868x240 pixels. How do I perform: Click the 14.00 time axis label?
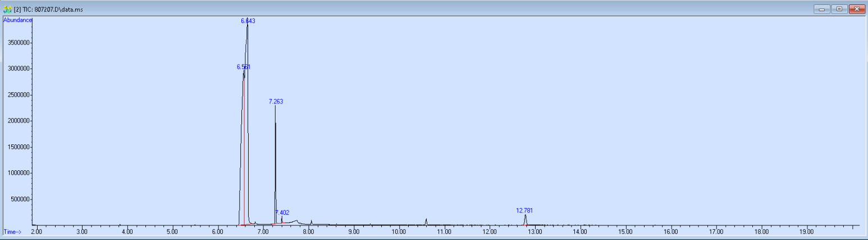pos(581,232)
